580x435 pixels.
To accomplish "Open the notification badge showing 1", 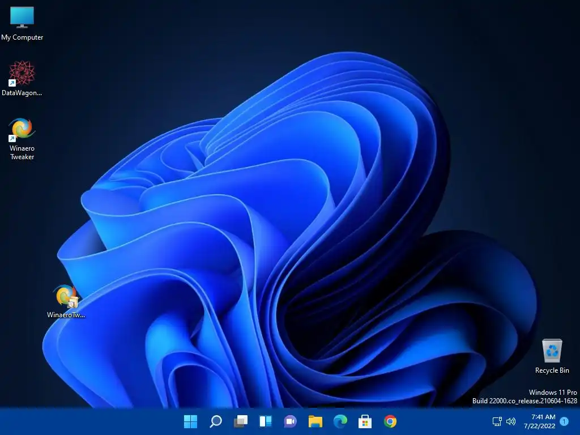I will (564, 421).
